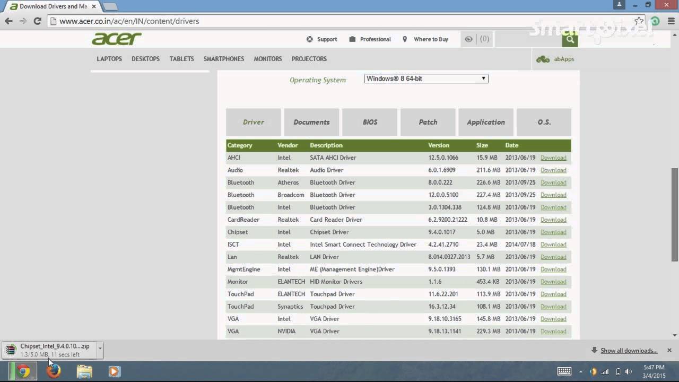Download the Synaptics Touchpad Driver

point(553,307)
